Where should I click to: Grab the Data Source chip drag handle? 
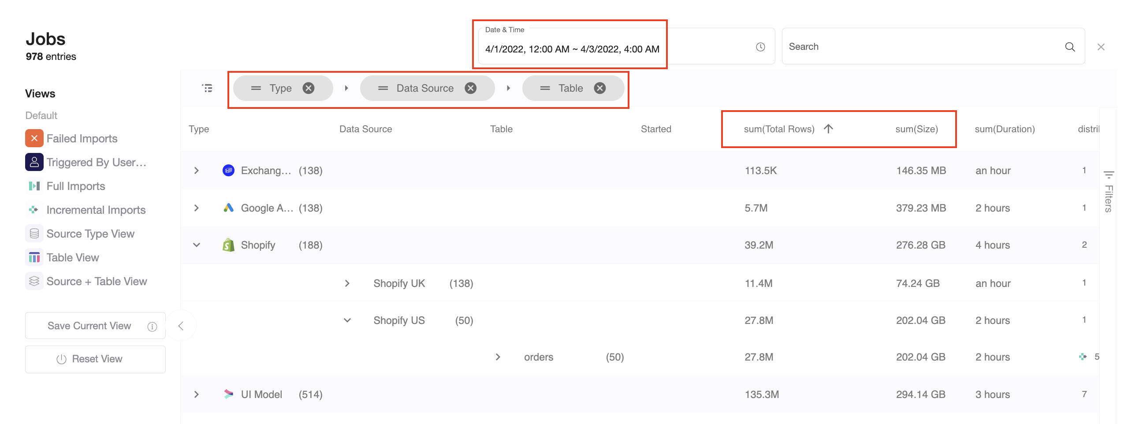[383, 88]
